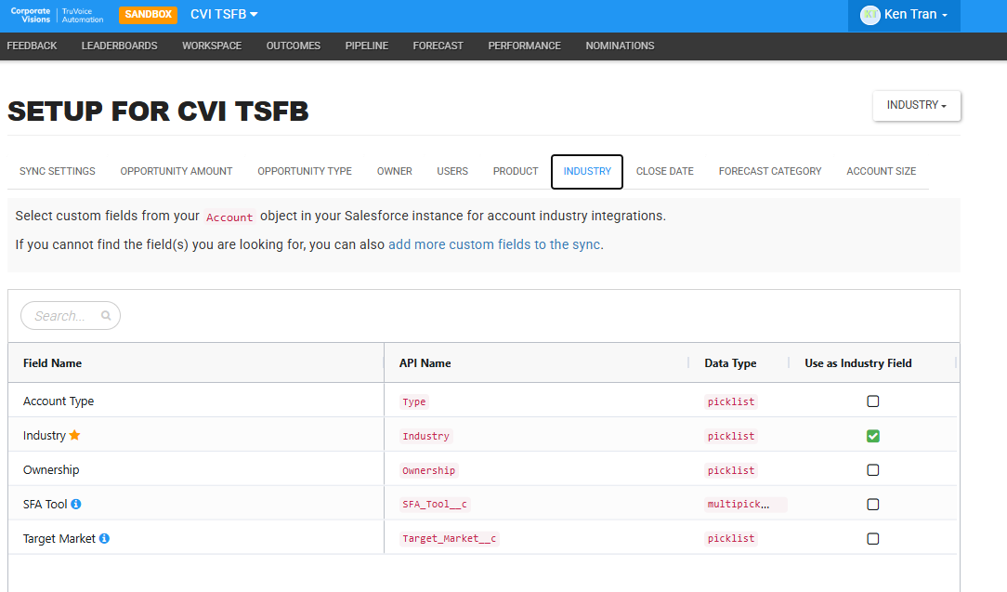Tick the Target Market checkbox
Image resolution: width=1007 pixels, height=592 pixels.
873,539
